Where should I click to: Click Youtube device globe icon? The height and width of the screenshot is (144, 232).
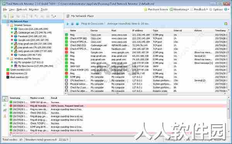coord(16,55)
